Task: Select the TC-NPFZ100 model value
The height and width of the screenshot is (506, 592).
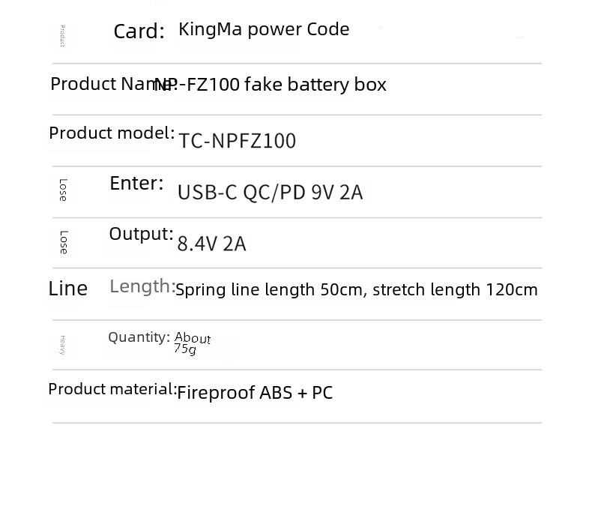Action: pos(237,141)
